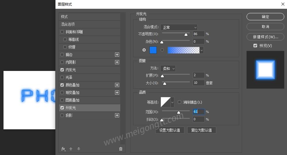Viewport: 287px width, 155px height.
Task: Enable the 图案叠加 checkbox
Action: pos(62,100)
